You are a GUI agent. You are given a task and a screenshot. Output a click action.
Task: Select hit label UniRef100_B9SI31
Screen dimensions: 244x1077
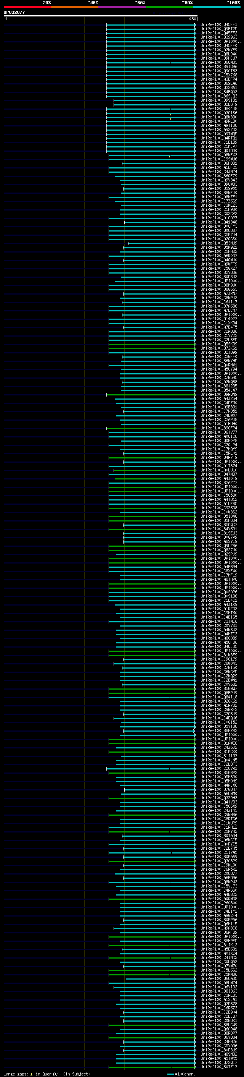click(x=218, y=100)
